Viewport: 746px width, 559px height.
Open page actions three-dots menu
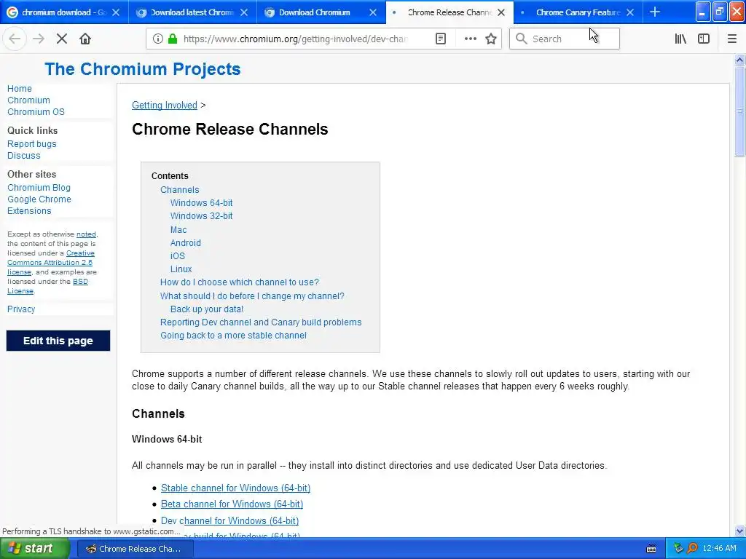470,39
